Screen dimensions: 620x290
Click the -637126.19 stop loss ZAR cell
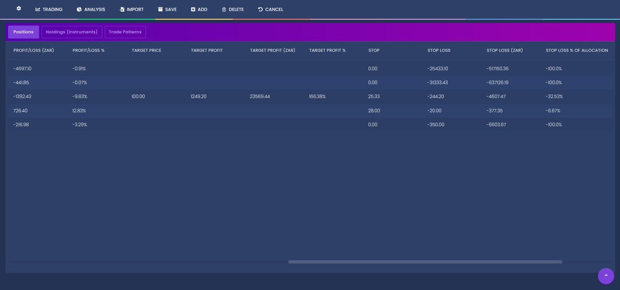(x=498, y=83)
